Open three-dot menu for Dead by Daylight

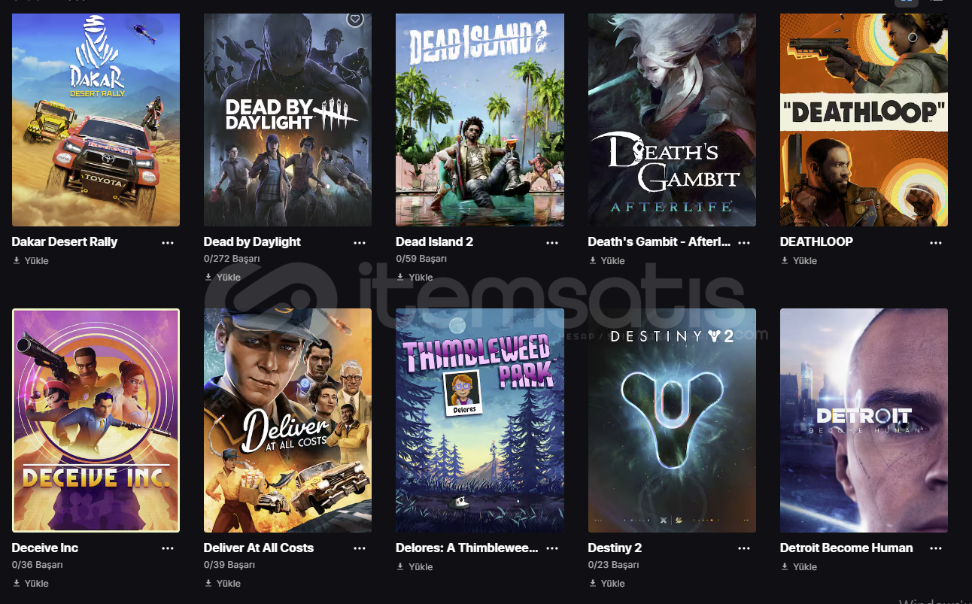(x=360, y=243)
